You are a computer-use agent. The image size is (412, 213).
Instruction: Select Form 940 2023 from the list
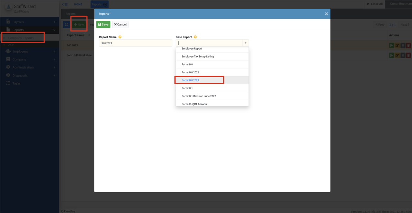tap(190, 80)
